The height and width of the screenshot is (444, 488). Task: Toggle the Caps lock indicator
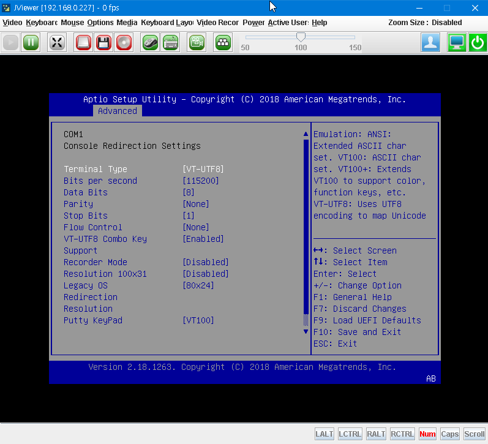(x=449, y=434)
